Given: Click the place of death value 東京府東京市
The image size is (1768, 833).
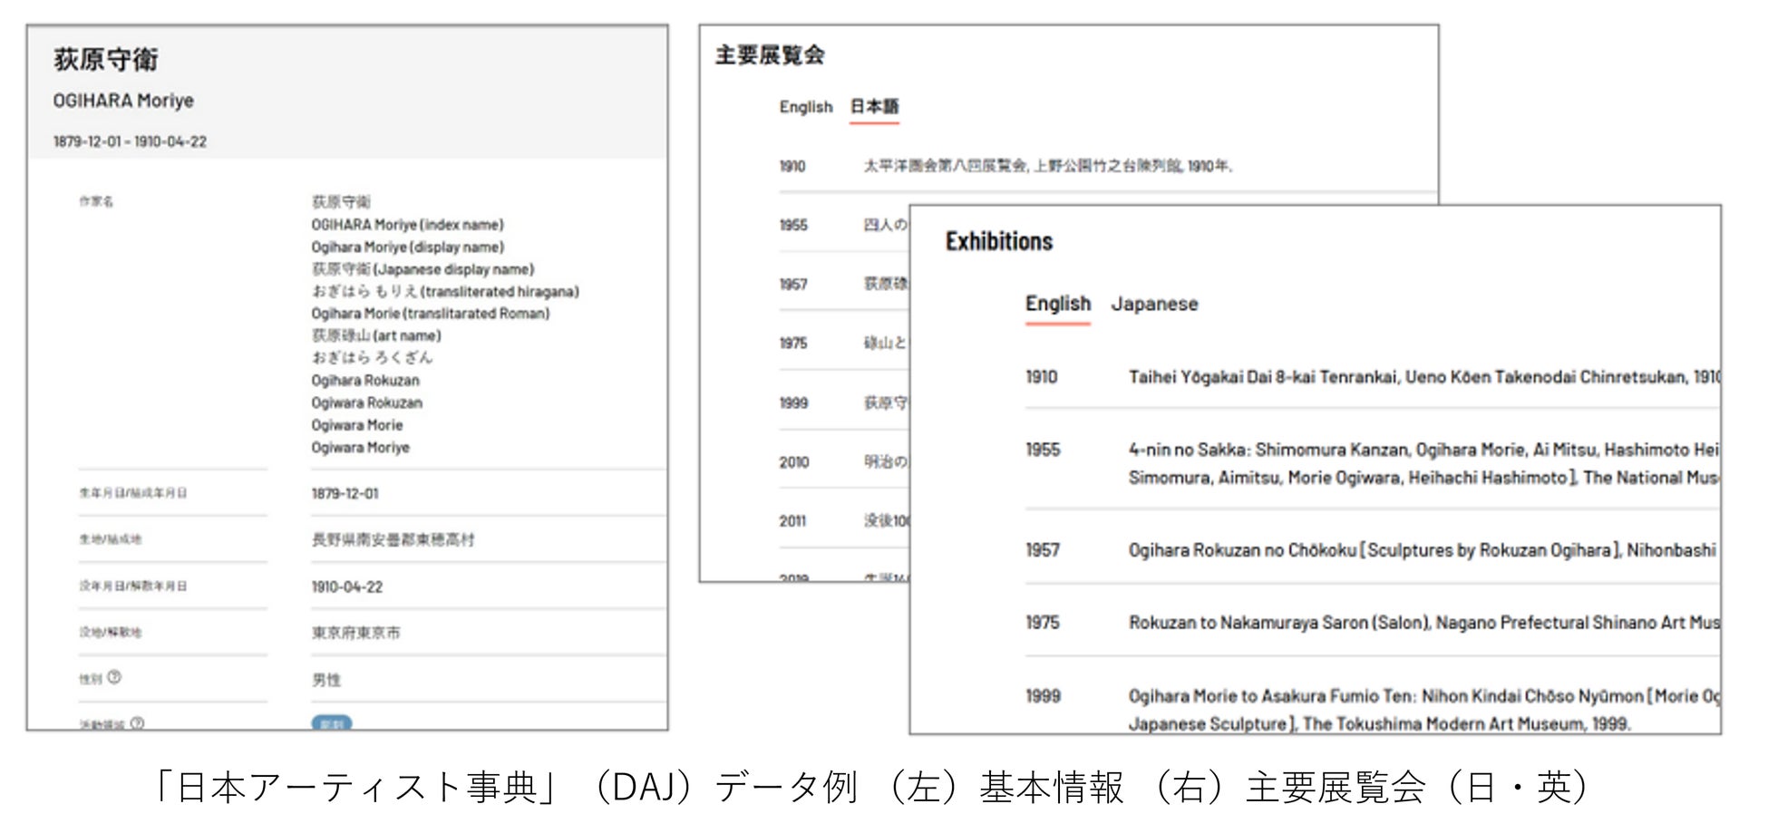Looking at the screenshot, I should 355,633.
